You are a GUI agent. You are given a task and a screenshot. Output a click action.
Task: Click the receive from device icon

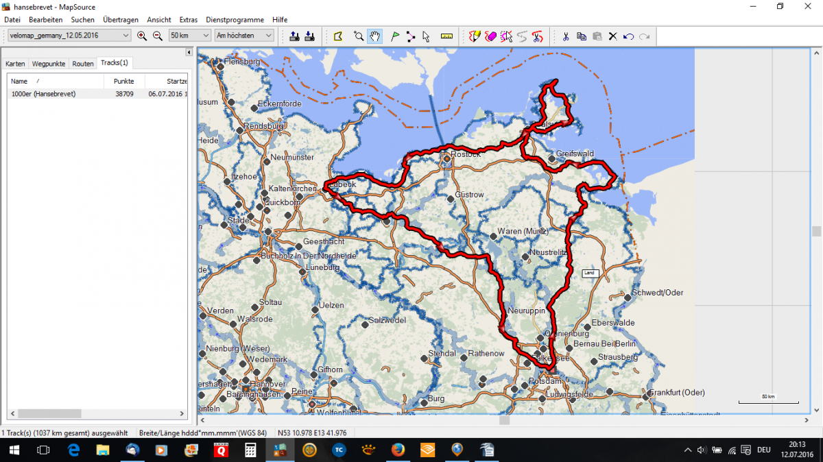pyautogui.click(x=309, y=36)
